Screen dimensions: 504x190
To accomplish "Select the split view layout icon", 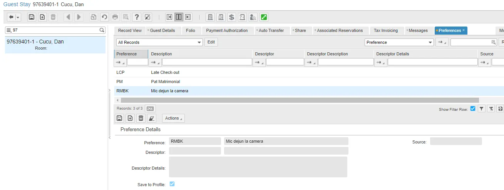I will click(178, 17).
